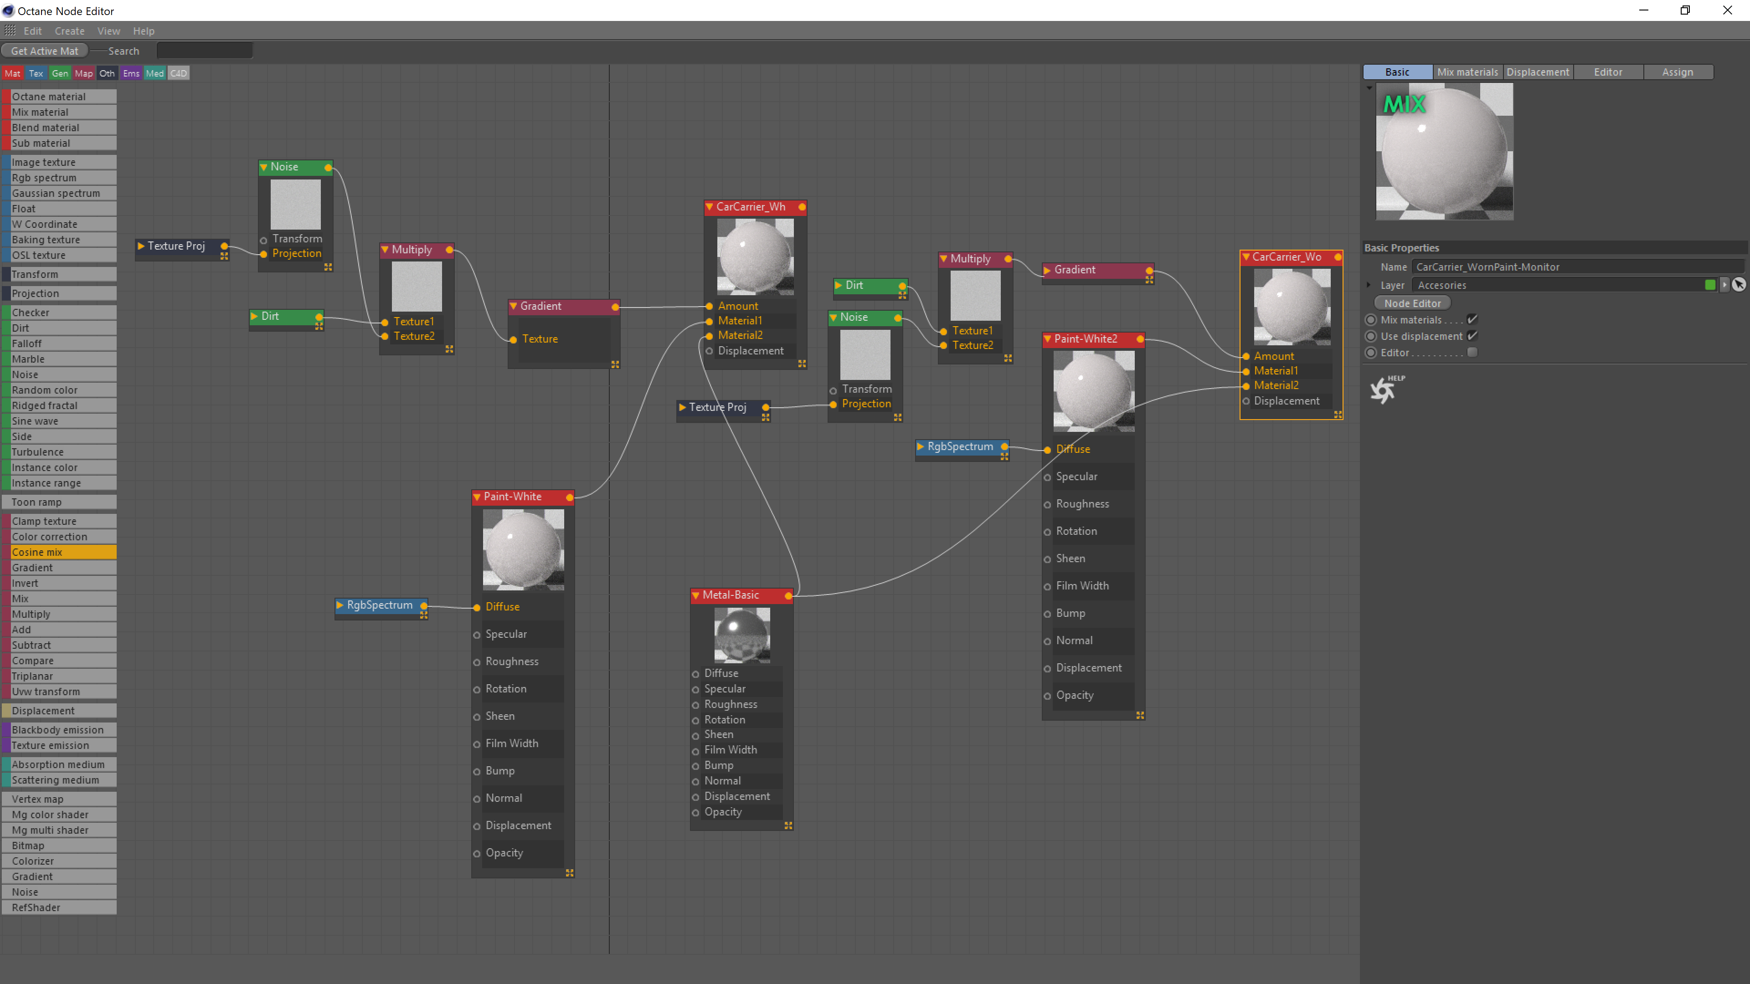Viewport: 1750px width, 984px height.
Task: Collapse the Paint-White node triangle
Action: 477,497
